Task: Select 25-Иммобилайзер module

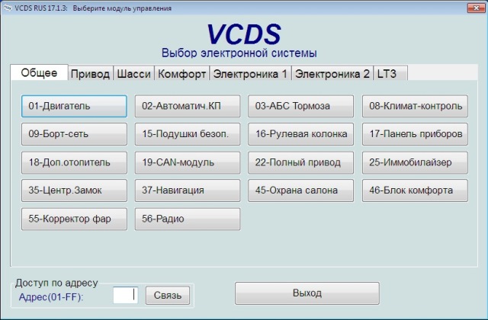Action: (415, 162)
